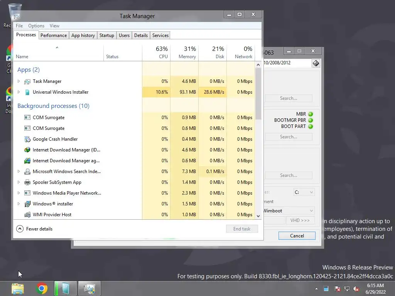This screenshot has height=296, width=395.
Task: Click the VHD >>> button
Action: 300,220
